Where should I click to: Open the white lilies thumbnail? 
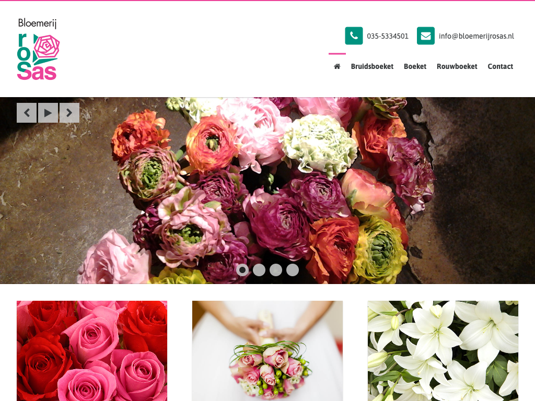pos(443,350)
